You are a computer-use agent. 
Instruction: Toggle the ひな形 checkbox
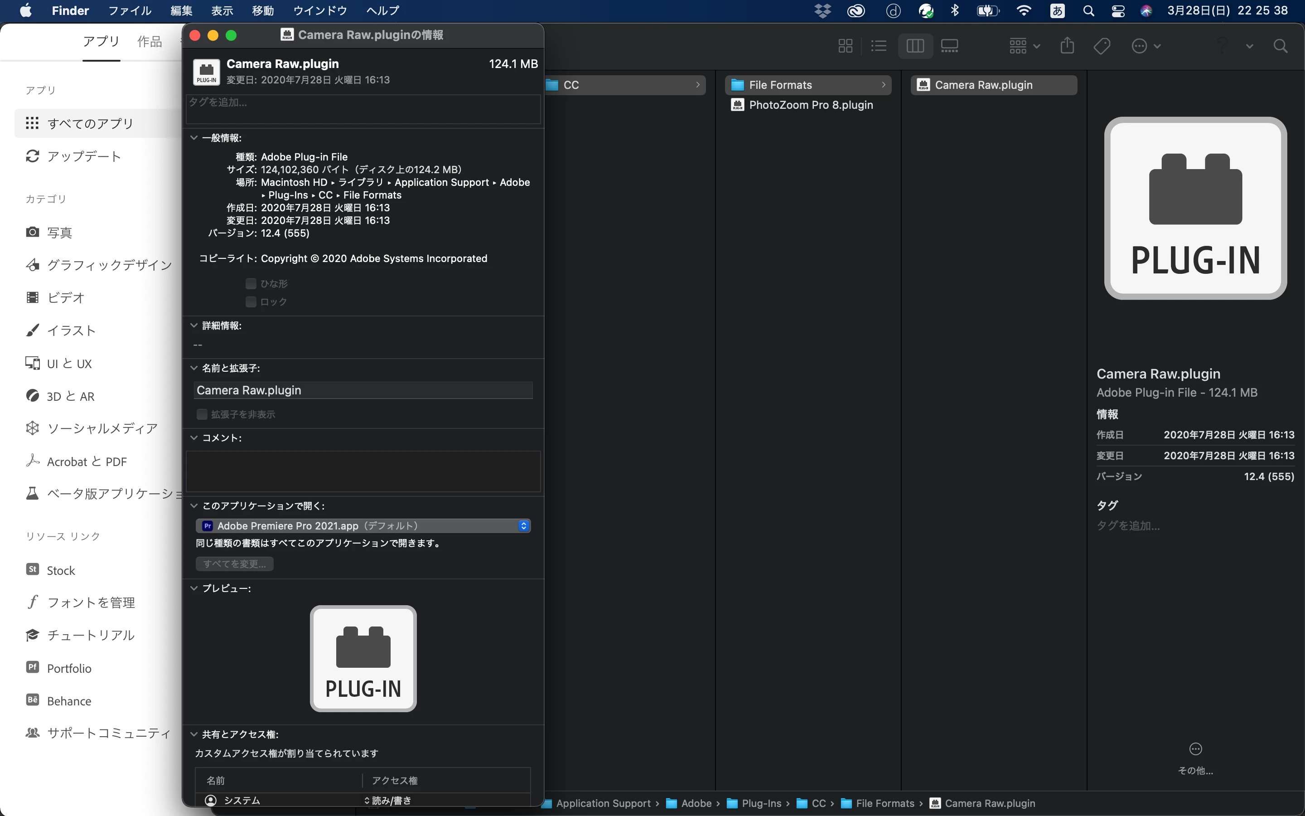tap(251, 283)
